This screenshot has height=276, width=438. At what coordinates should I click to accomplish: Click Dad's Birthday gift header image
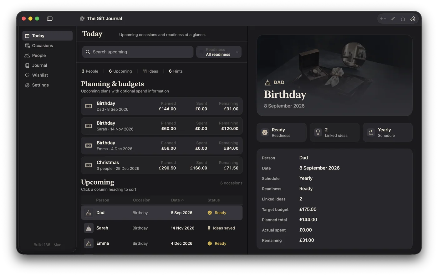pos(334,76)
